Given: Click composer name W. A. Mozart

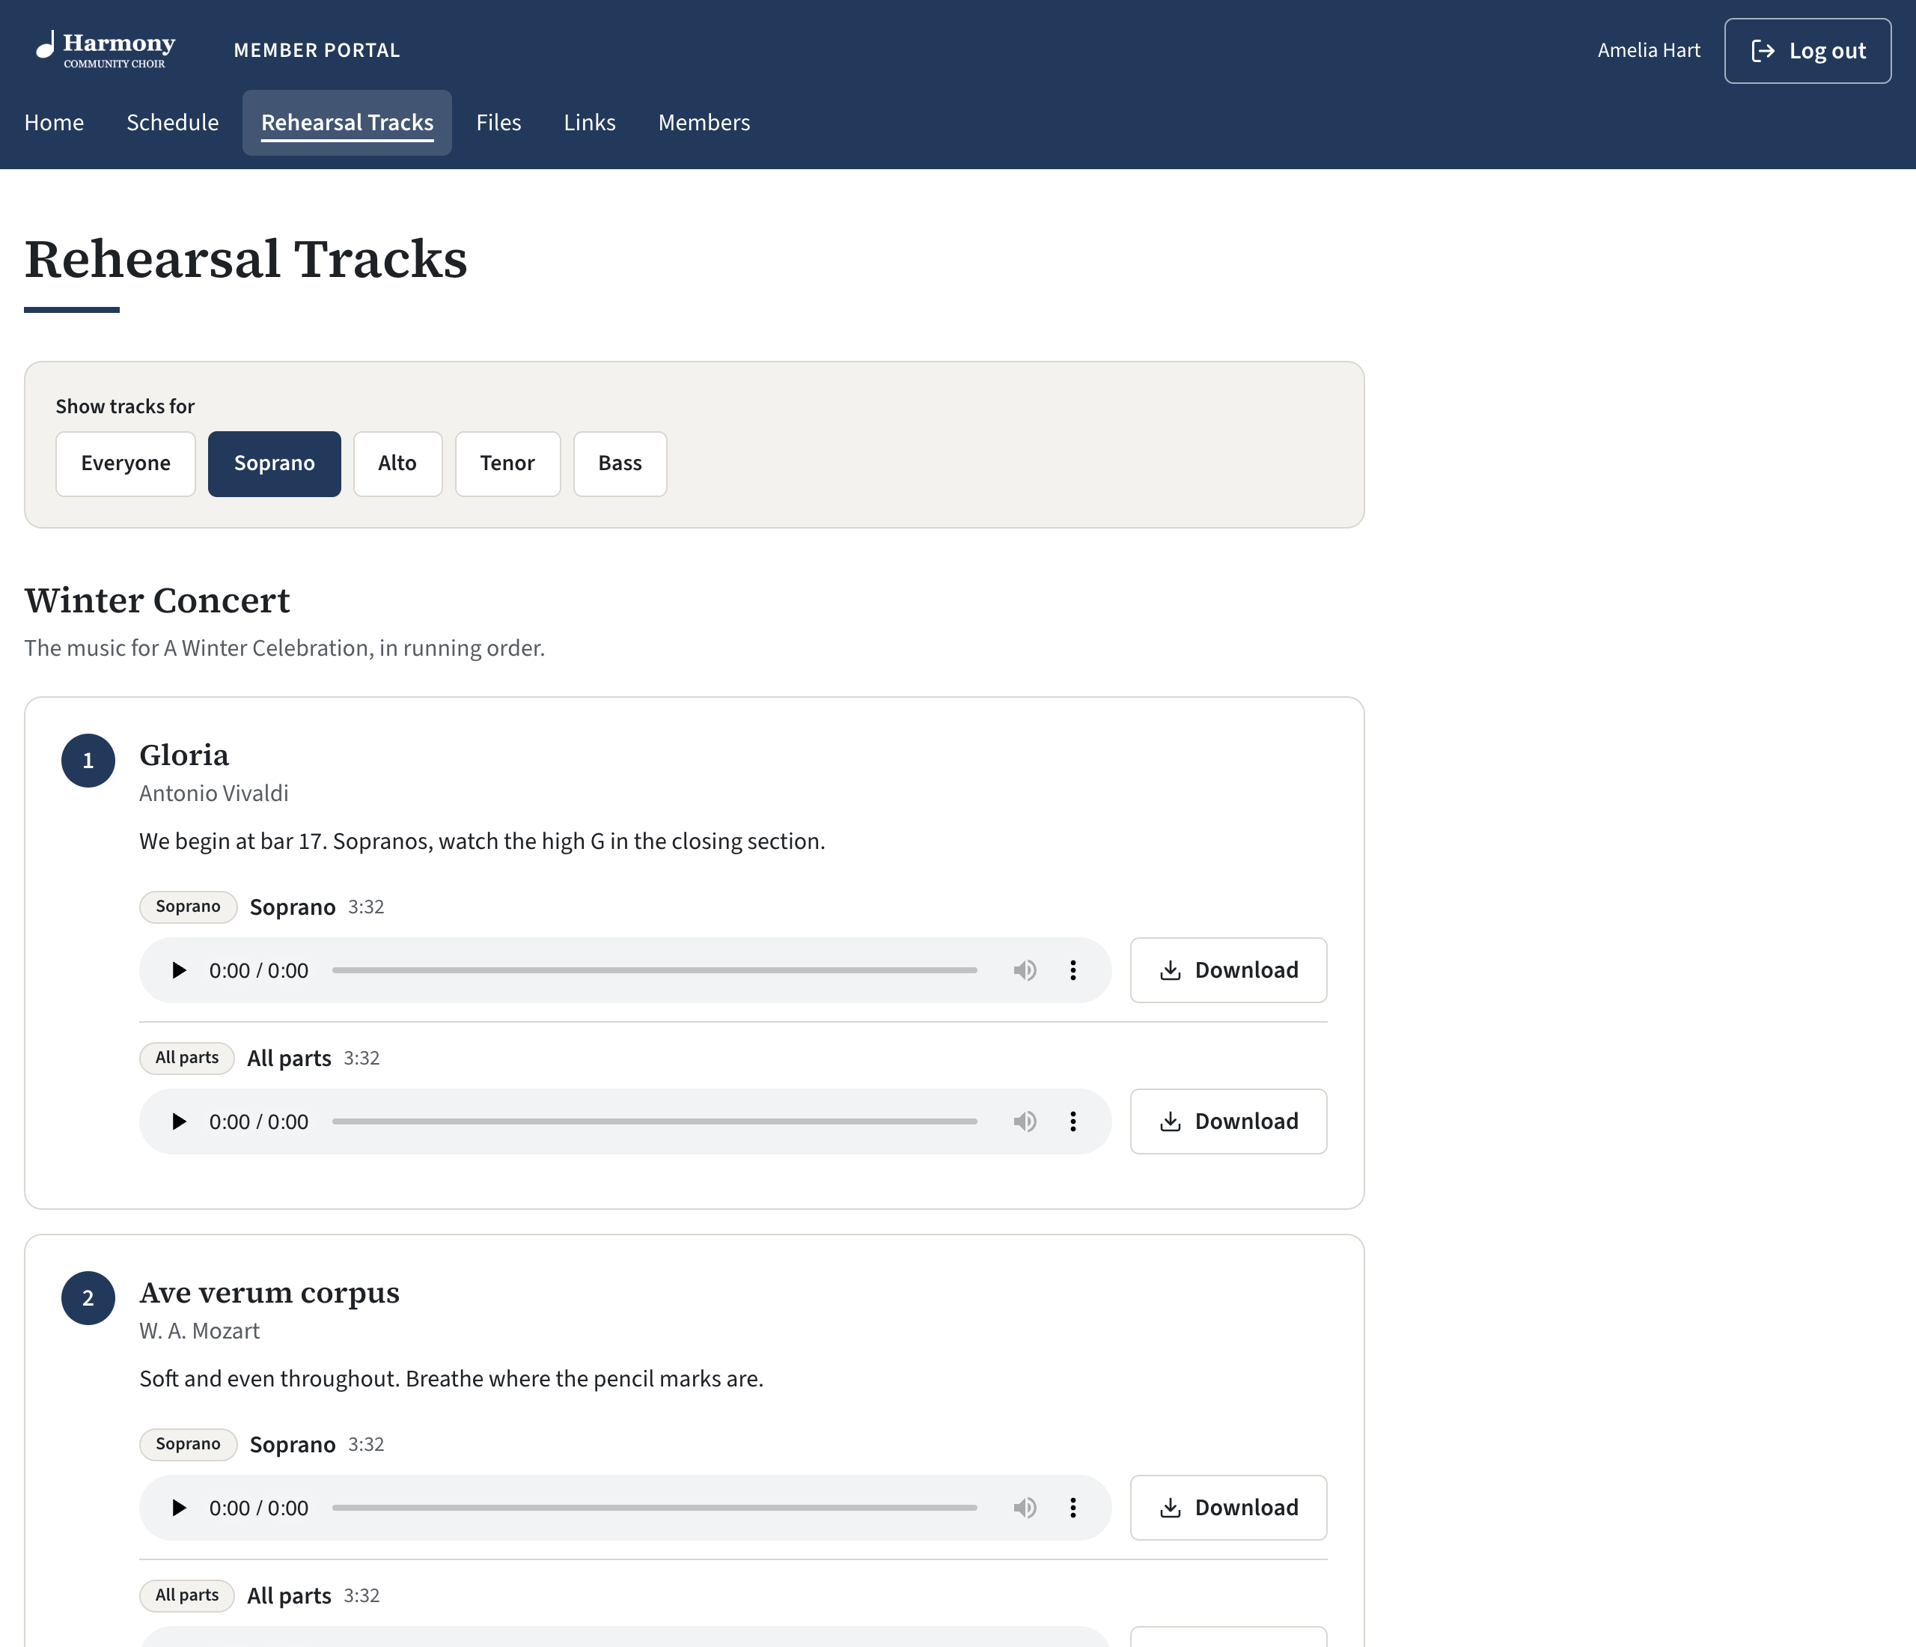Looking at the screenshot, I should (x=200, y=1331).
